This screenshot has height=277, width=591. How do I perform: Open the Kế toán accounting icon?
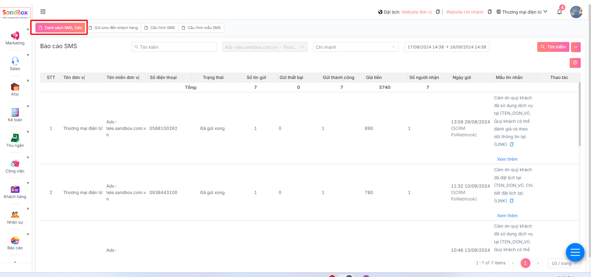click(15, 113)
